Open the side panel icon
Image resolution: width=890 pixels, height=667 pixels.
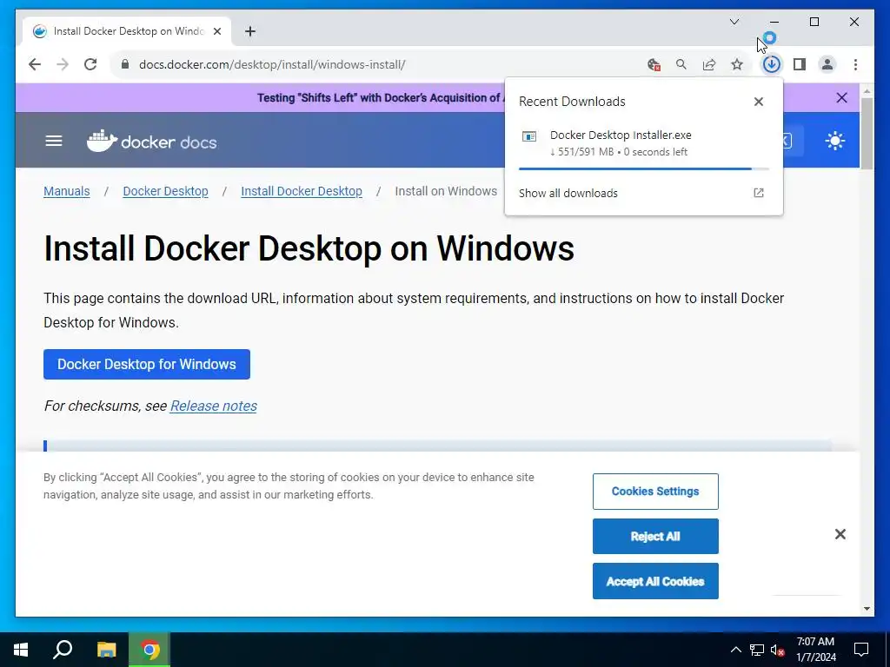point(800,64)
